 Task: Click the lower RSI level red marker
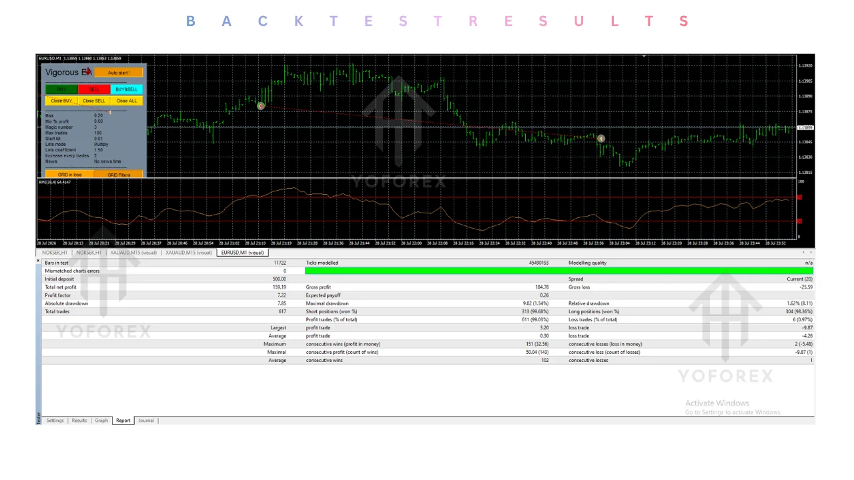(x=799, y=221)
